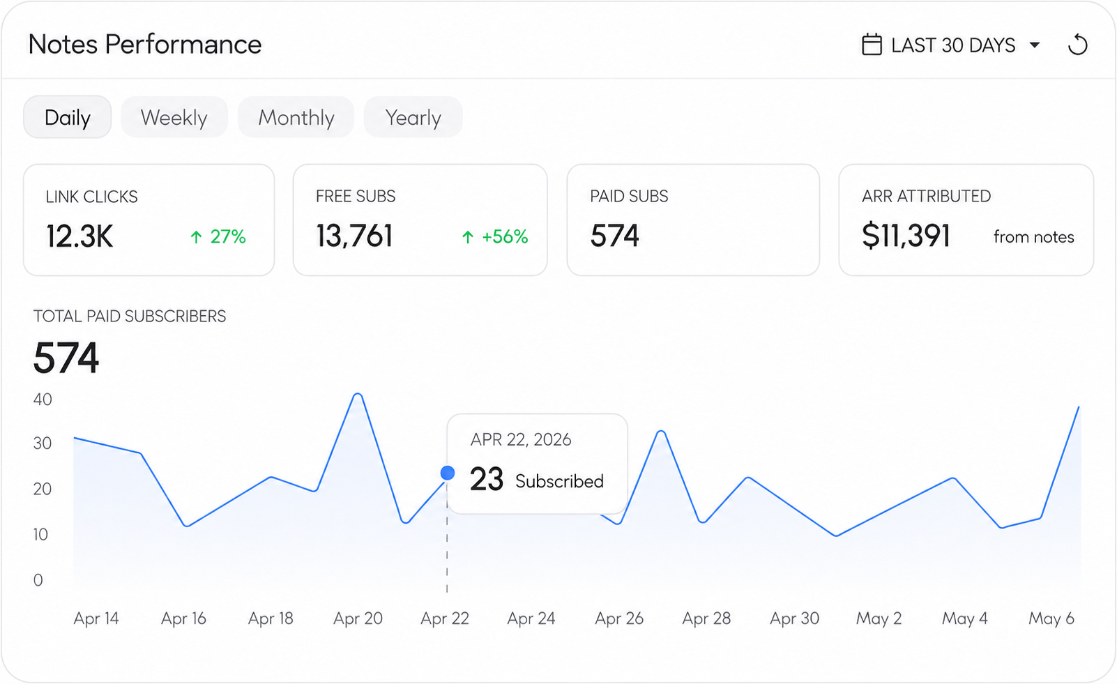Click the 0 y-axis label
This screenshot has width=1117, height=684.
38,580
